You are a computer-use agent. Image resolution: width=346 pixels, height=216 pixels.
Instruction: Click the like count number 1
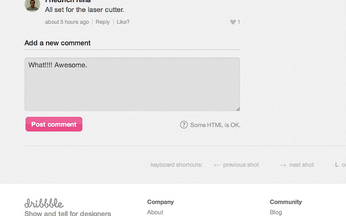239,22
